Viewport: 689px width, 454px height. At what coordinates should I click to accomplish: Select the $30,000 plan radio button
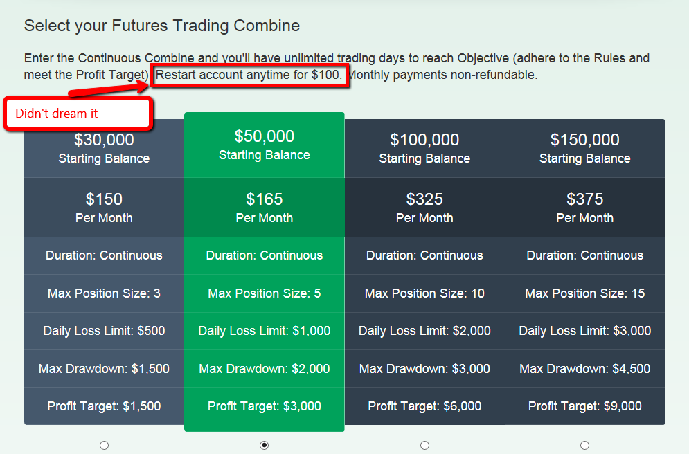pyautogui.click(x=104, y=445)
